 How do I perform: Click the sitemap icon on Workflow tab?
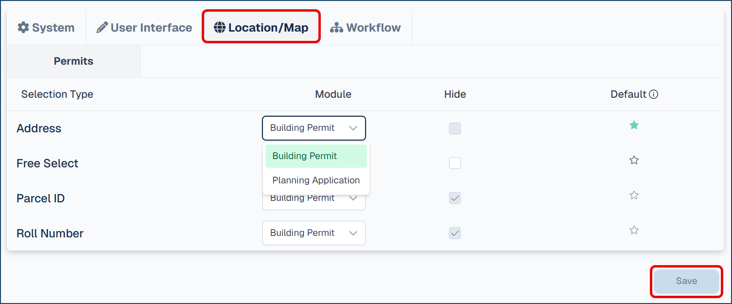(336, 28)
